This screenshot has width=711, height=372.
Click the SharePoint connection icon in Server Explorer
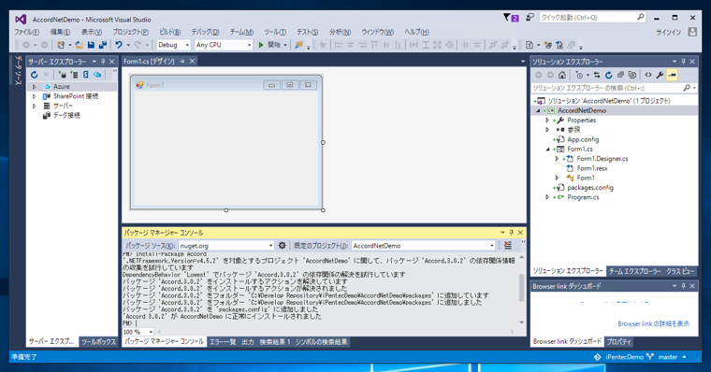85,75
